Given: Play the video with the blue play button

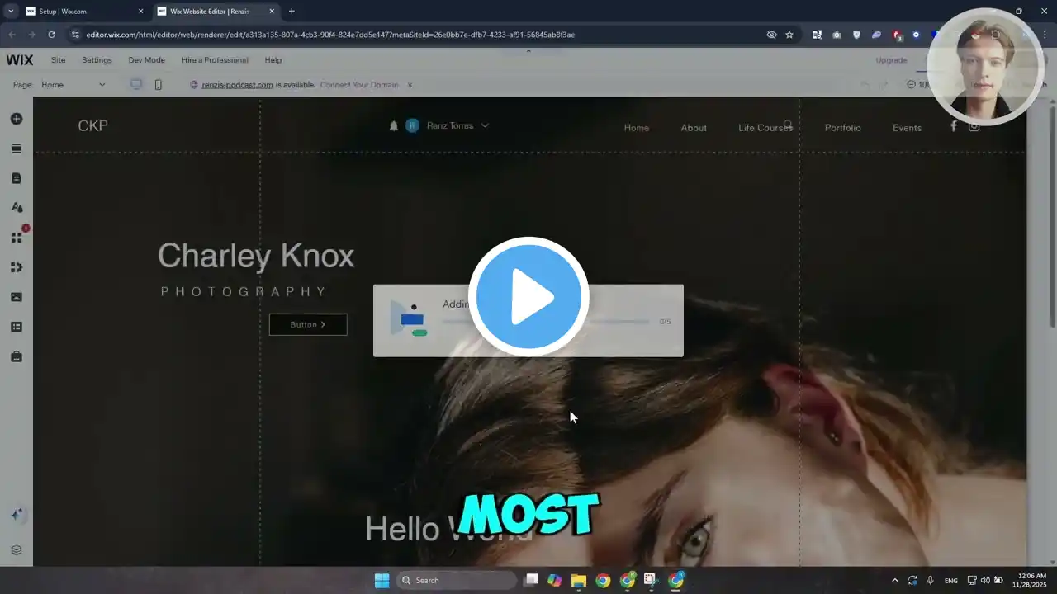Looking at the screenshot, I should 528,297.
